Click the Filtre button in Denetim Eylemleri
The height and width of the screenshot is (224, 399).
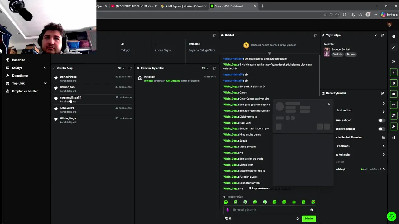(x=205, y=68)
